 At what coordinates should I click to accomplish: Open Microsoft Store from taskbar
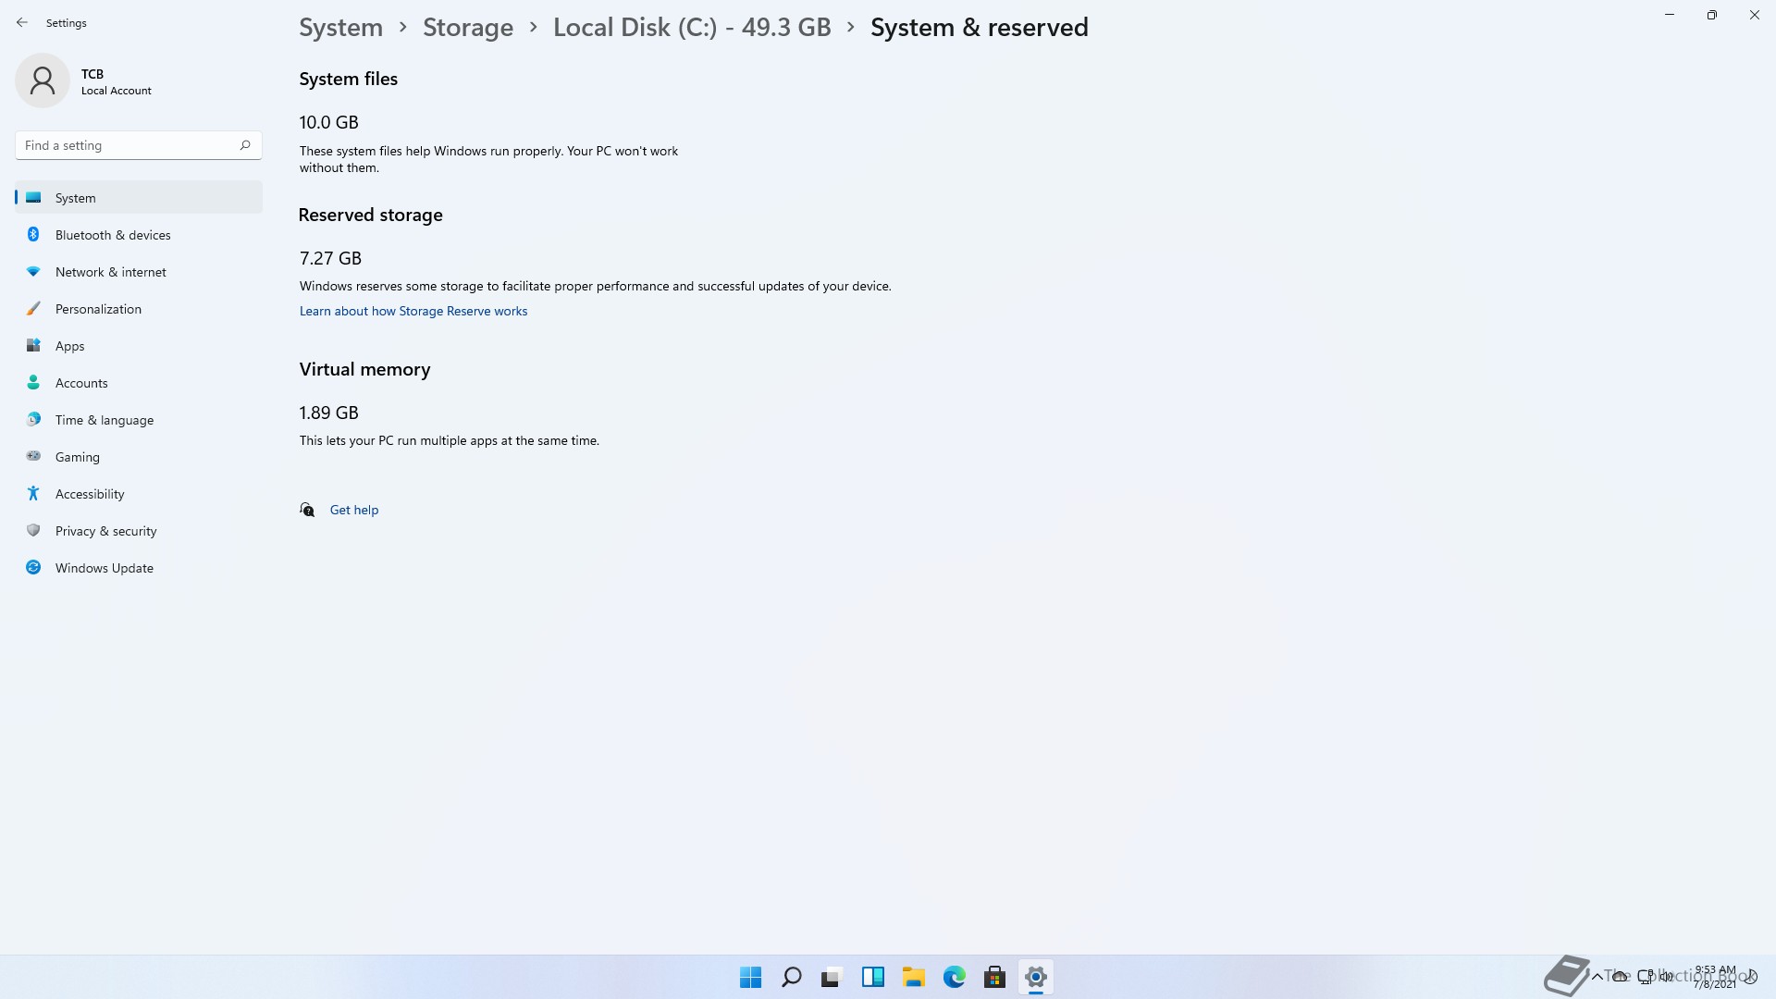[994, 977]
